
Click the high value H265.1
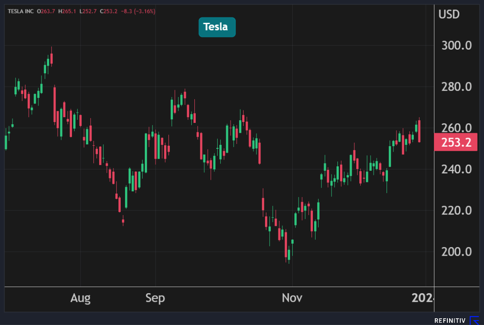pyautogui.click(x=67, y=12)
